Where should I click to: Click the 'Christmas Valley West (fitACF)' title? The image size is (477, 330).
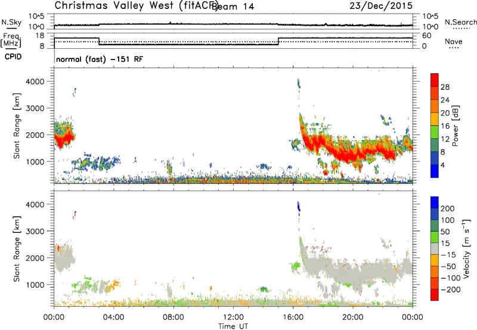click(136, 6)
